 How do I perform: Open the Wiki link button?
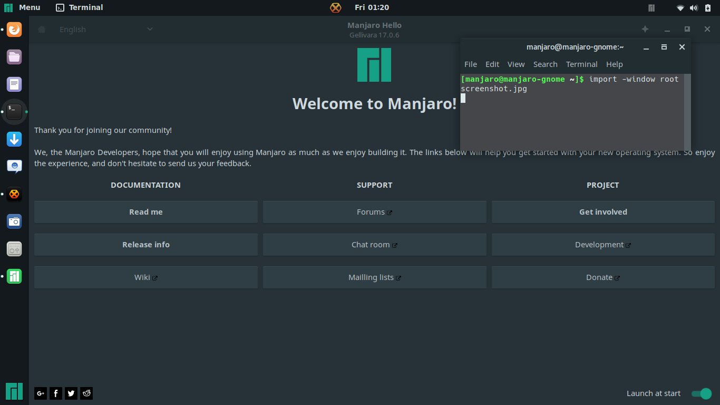coord(146,277)
